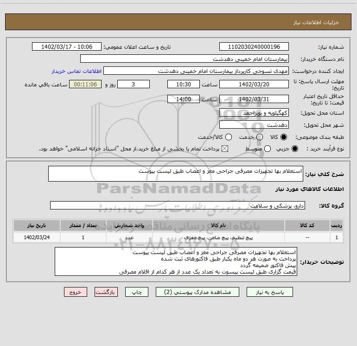Viewport: 357px width, 346px height.
Task: Select the خدمت radio button
Action: pyautogui.click(x=260, y=137)
